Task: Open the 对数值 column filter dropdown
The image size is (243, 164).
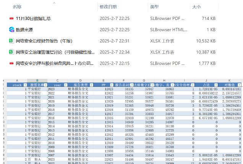Action: [x=240, y=85]
